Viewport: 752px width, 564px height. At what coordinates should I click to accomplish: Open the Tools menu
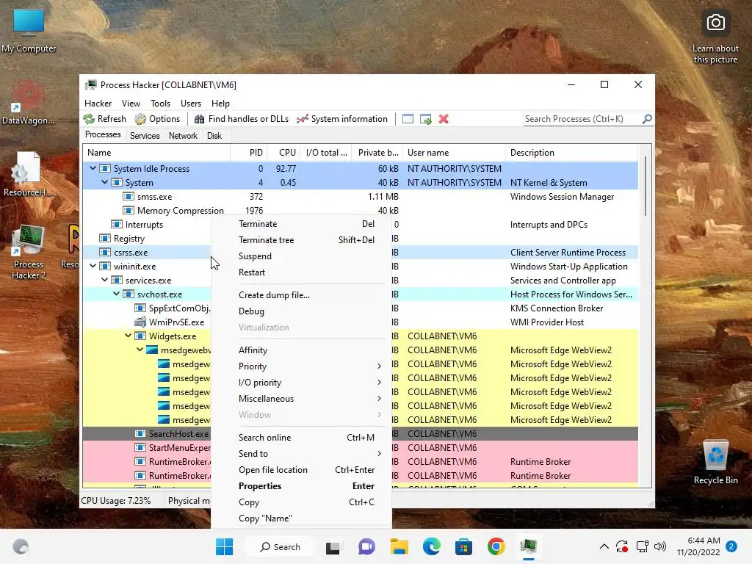click(160, 103)
